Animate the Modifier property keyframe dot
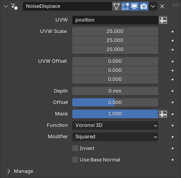 pos(172,137)
